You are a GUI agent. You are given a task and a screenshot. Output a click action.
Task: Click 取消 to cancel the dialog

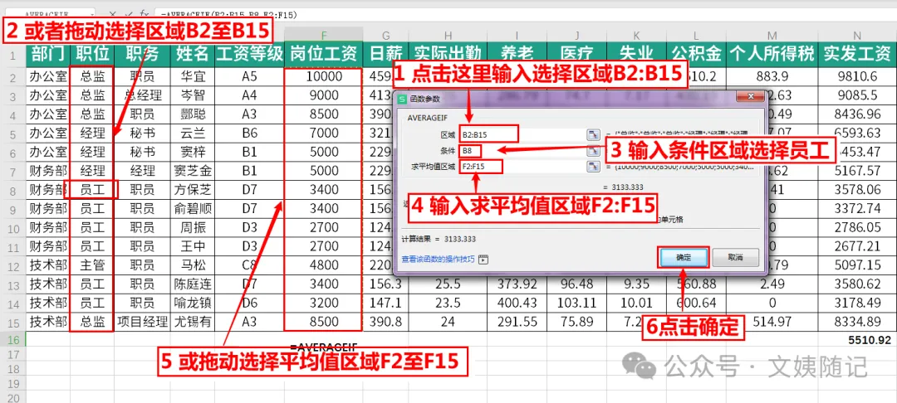point(736,257)
